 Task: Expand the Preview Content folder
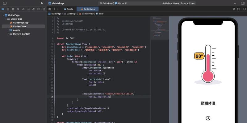[x=8, y=34]
